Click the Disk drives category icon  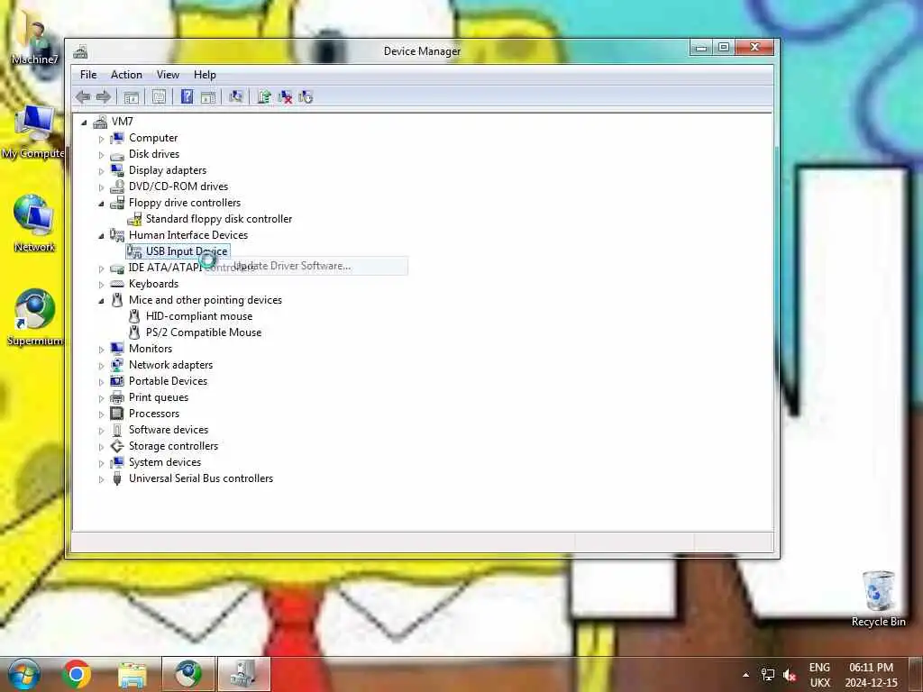coord(117,155)
